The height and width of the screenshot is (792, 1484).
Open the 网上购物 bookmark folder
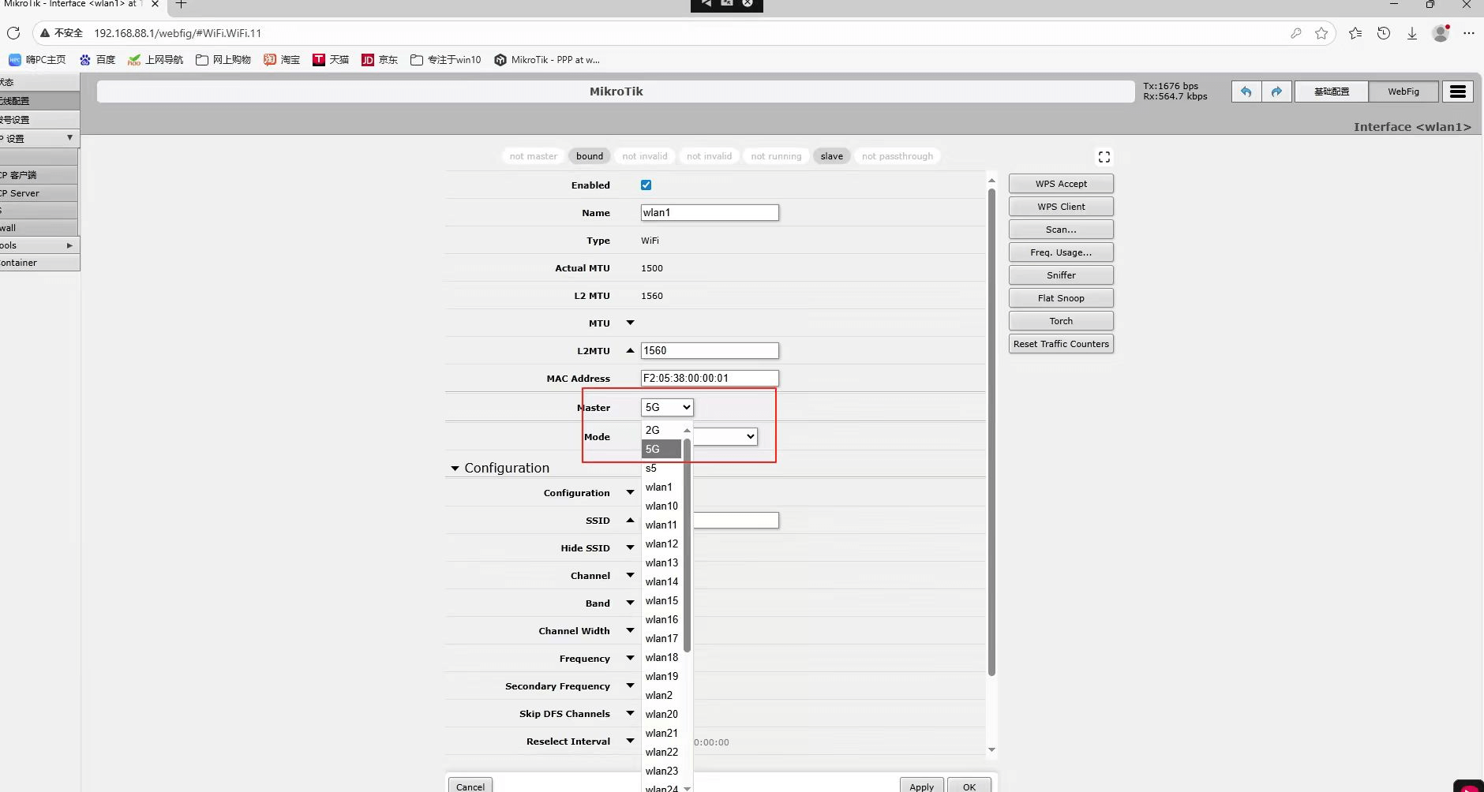[x=223, y=60]
